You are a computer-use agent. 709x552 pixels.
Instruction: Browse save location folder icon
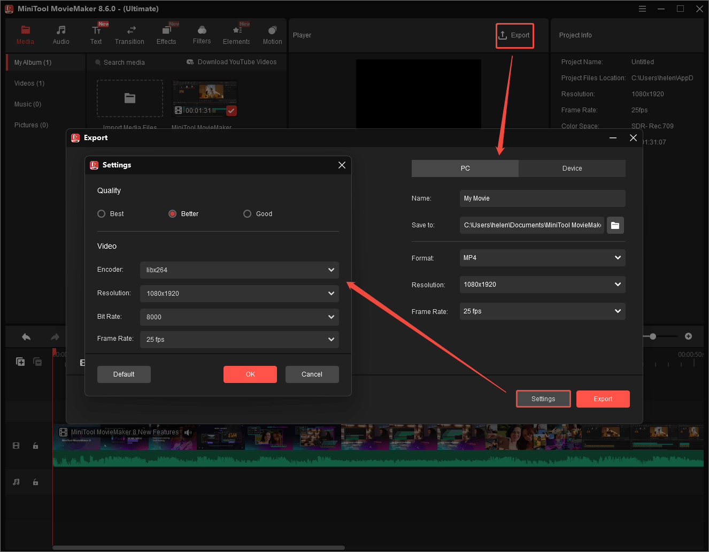click(x=615, y=225)
